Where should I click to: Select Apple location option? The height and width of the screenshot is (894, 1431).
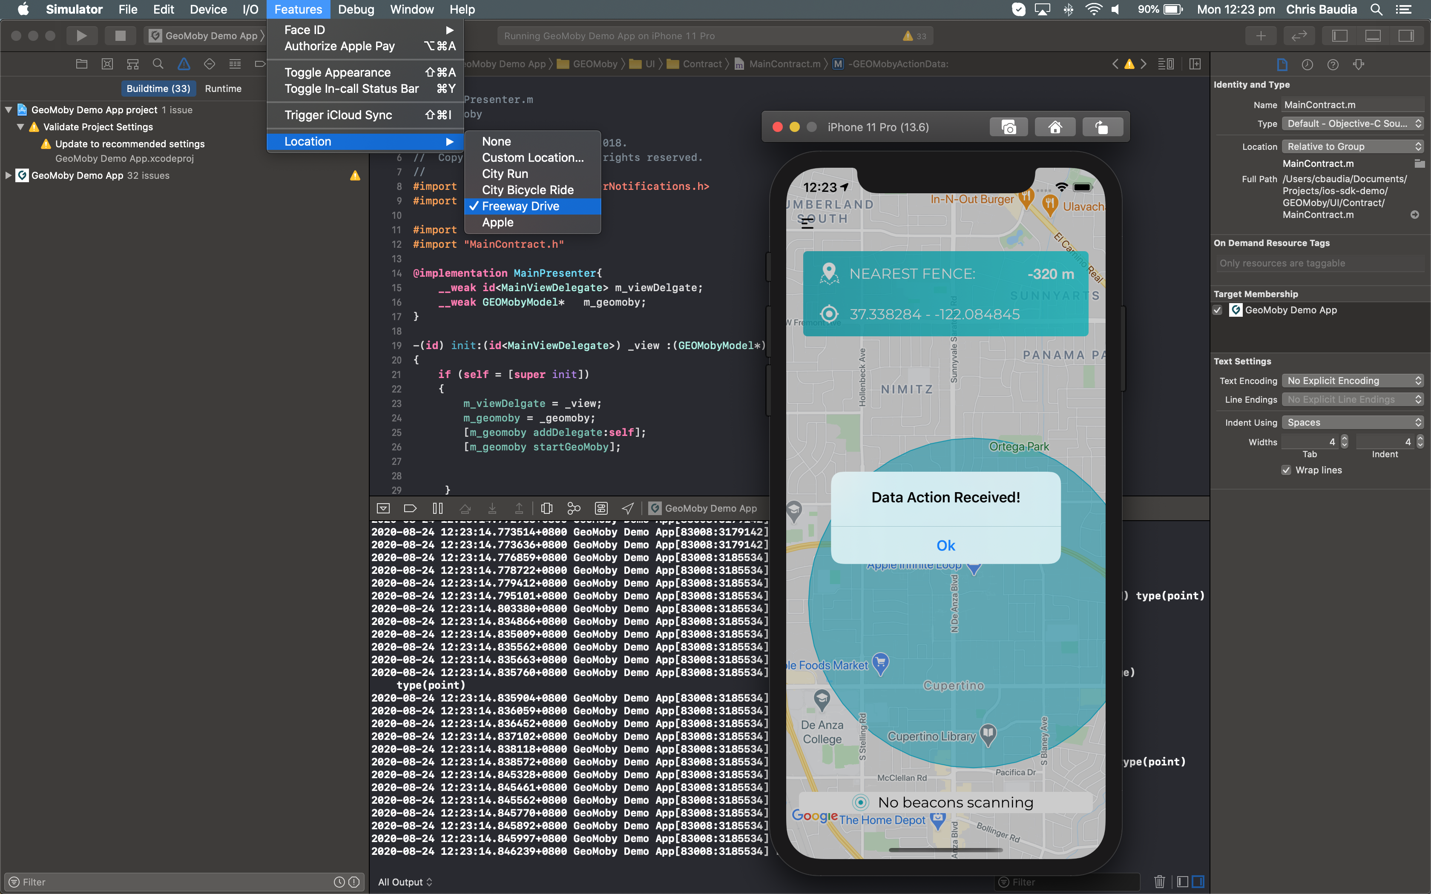533,222
